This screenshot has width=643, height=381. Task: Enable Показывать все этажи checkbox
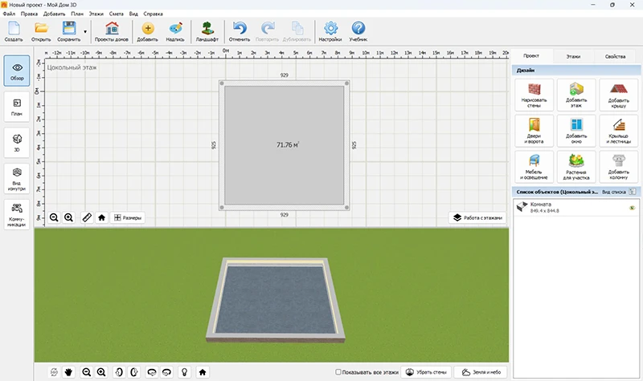tap(338, 372)
